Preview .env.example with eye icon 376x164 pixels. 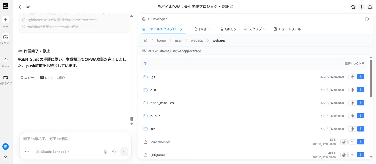[352, 142]
